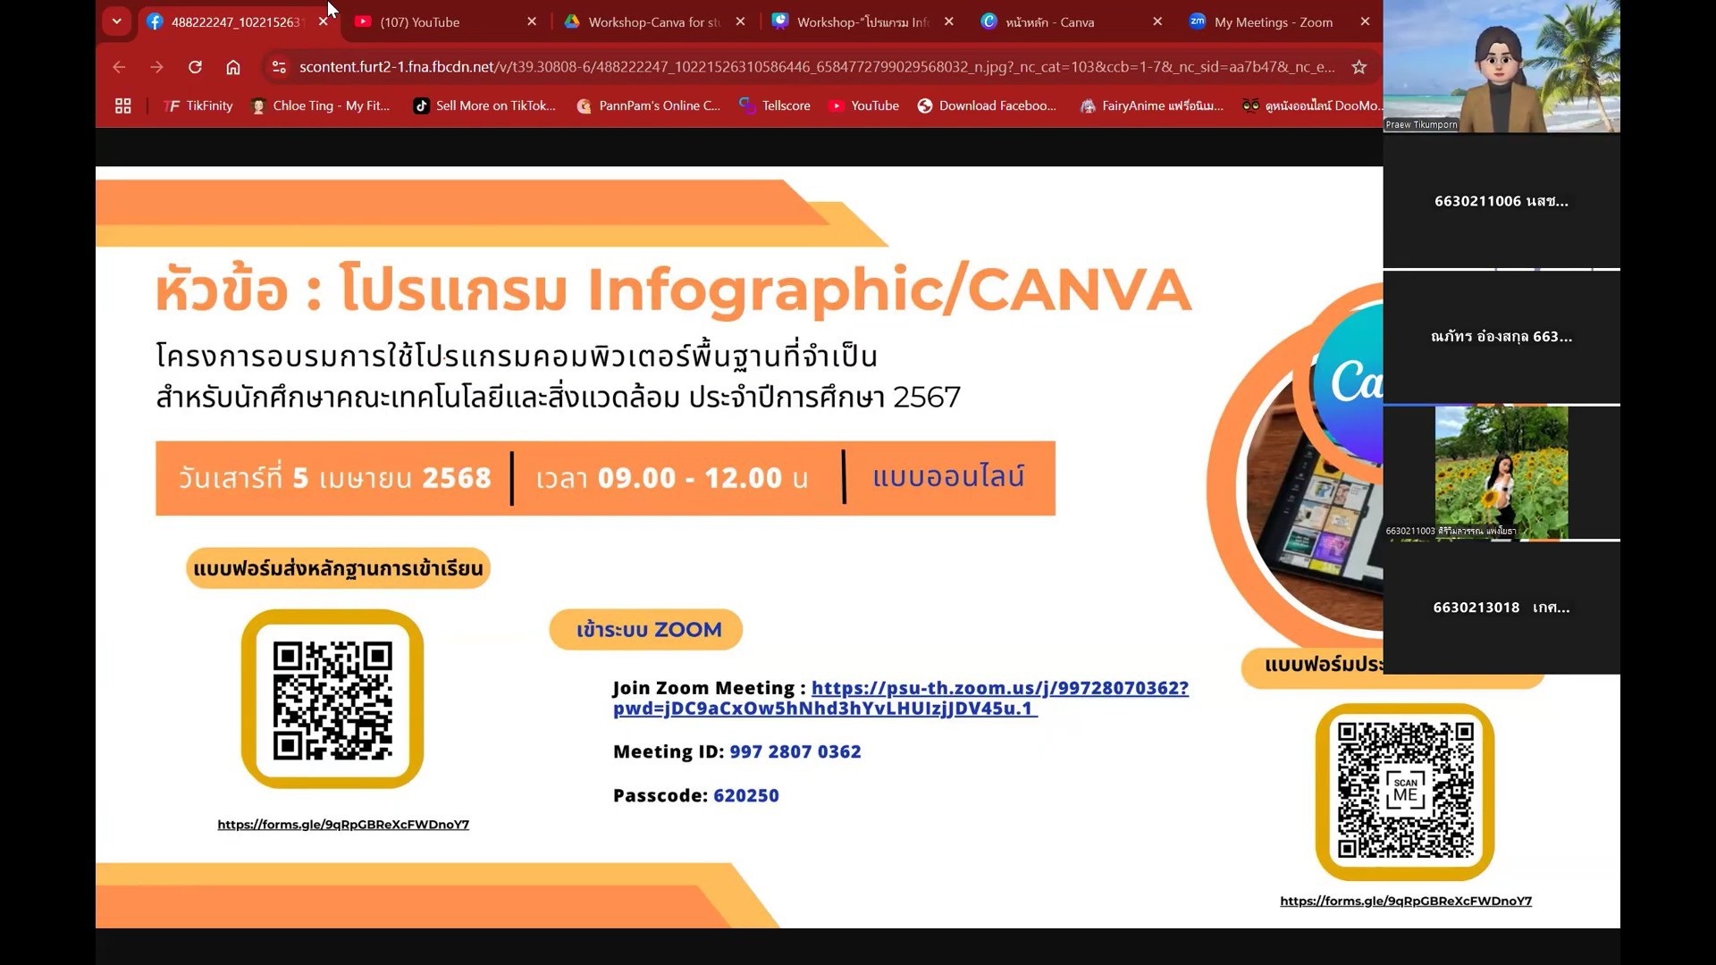Go forward to next page
This screenshot has width=1716, height=965.
pyautogui.click(x=156, y=67)
